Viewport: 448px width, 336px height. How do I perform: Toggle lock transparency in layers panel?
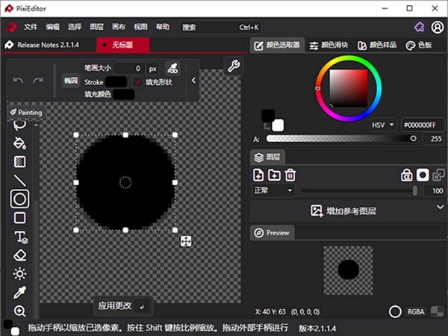(407, 175)
